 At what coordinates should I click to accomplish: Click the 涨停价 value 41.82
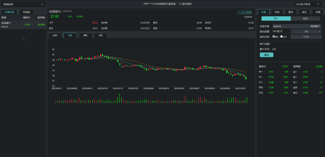[251, 23]
